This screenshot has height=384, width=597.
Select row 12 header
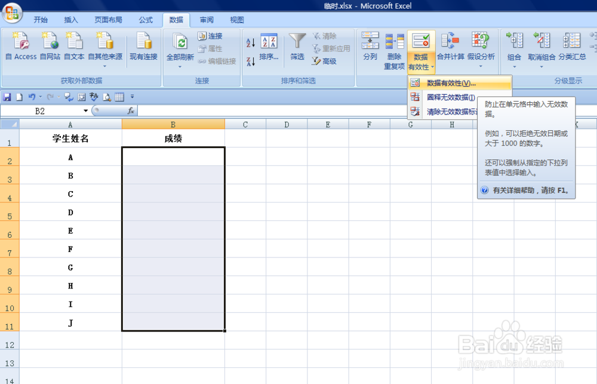10,341
